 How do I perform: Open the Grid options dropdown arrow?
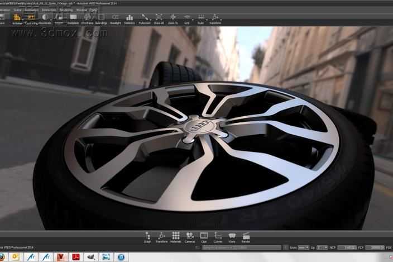[193, 20]
